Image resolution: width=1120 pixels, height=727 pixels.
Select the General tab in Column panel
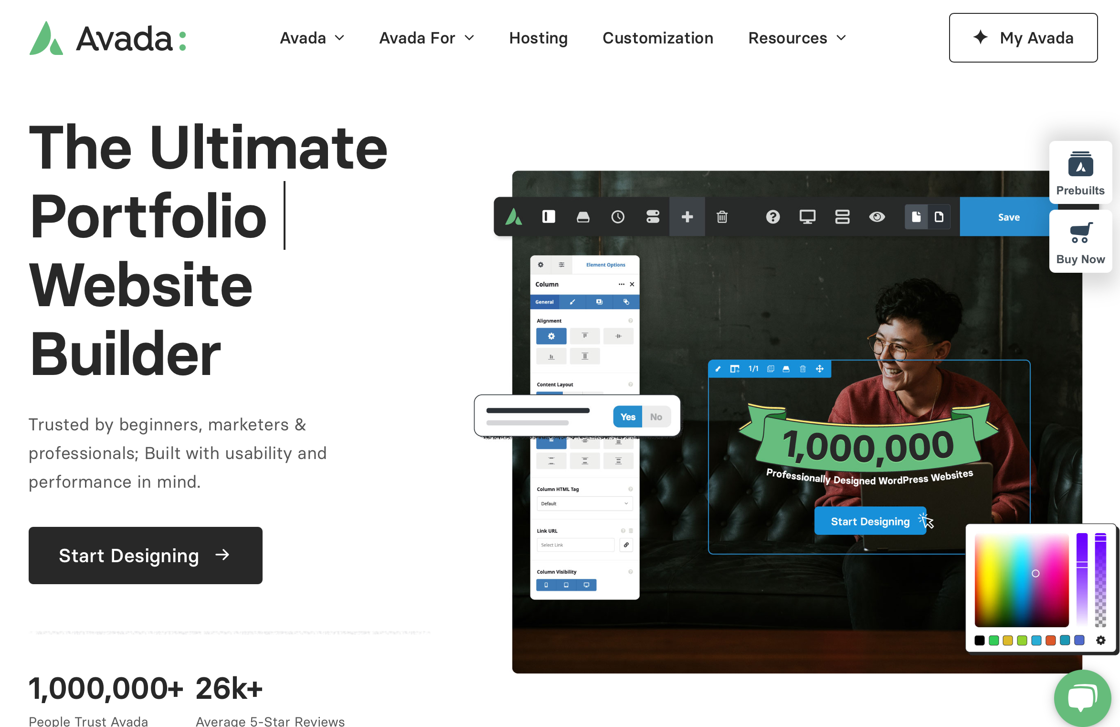click(545, 302)
